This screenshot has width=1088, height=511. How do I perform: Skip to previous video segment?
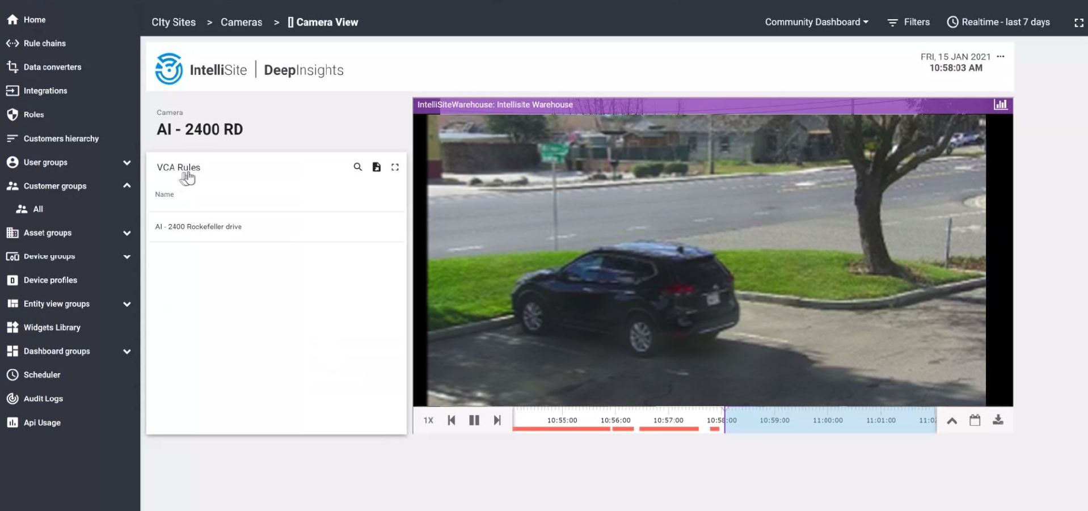[x=452, y=420]
